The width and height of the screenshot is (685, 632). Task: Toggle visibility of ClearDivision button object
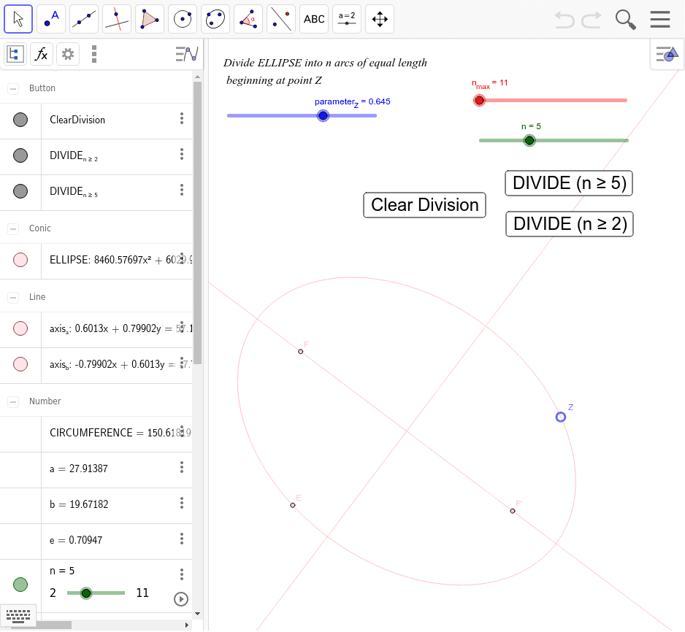[20, 120]
